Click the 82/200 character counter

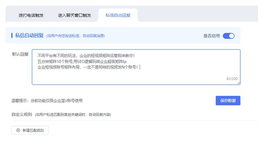click(232, 79)
